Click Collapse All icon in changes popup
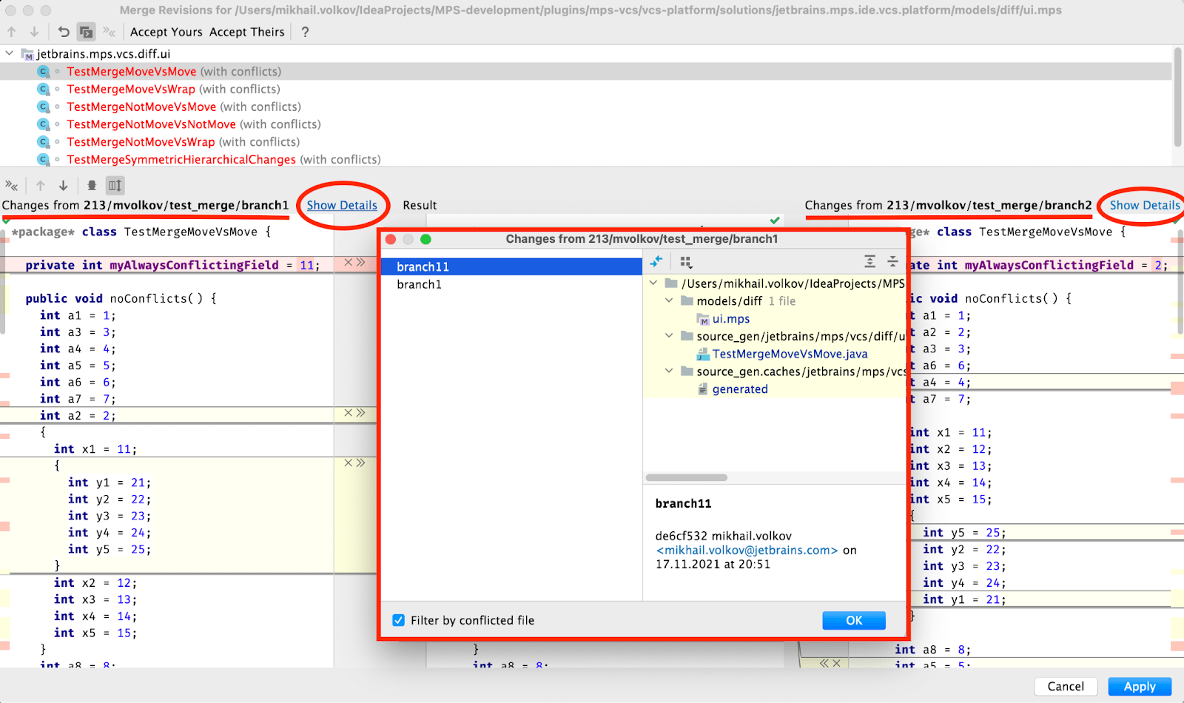Viewport: 1184px width, 703px height. (x=892, y=262)
